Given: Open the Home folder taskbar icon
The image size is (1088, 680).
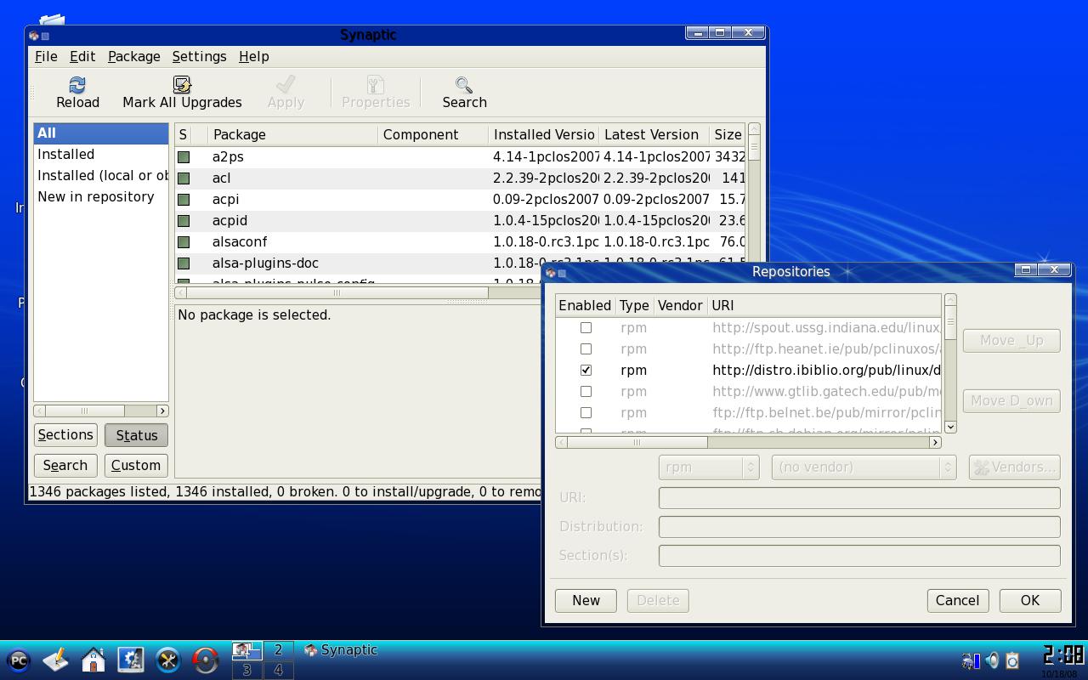Looking at the screenshot, I should 93,660.
